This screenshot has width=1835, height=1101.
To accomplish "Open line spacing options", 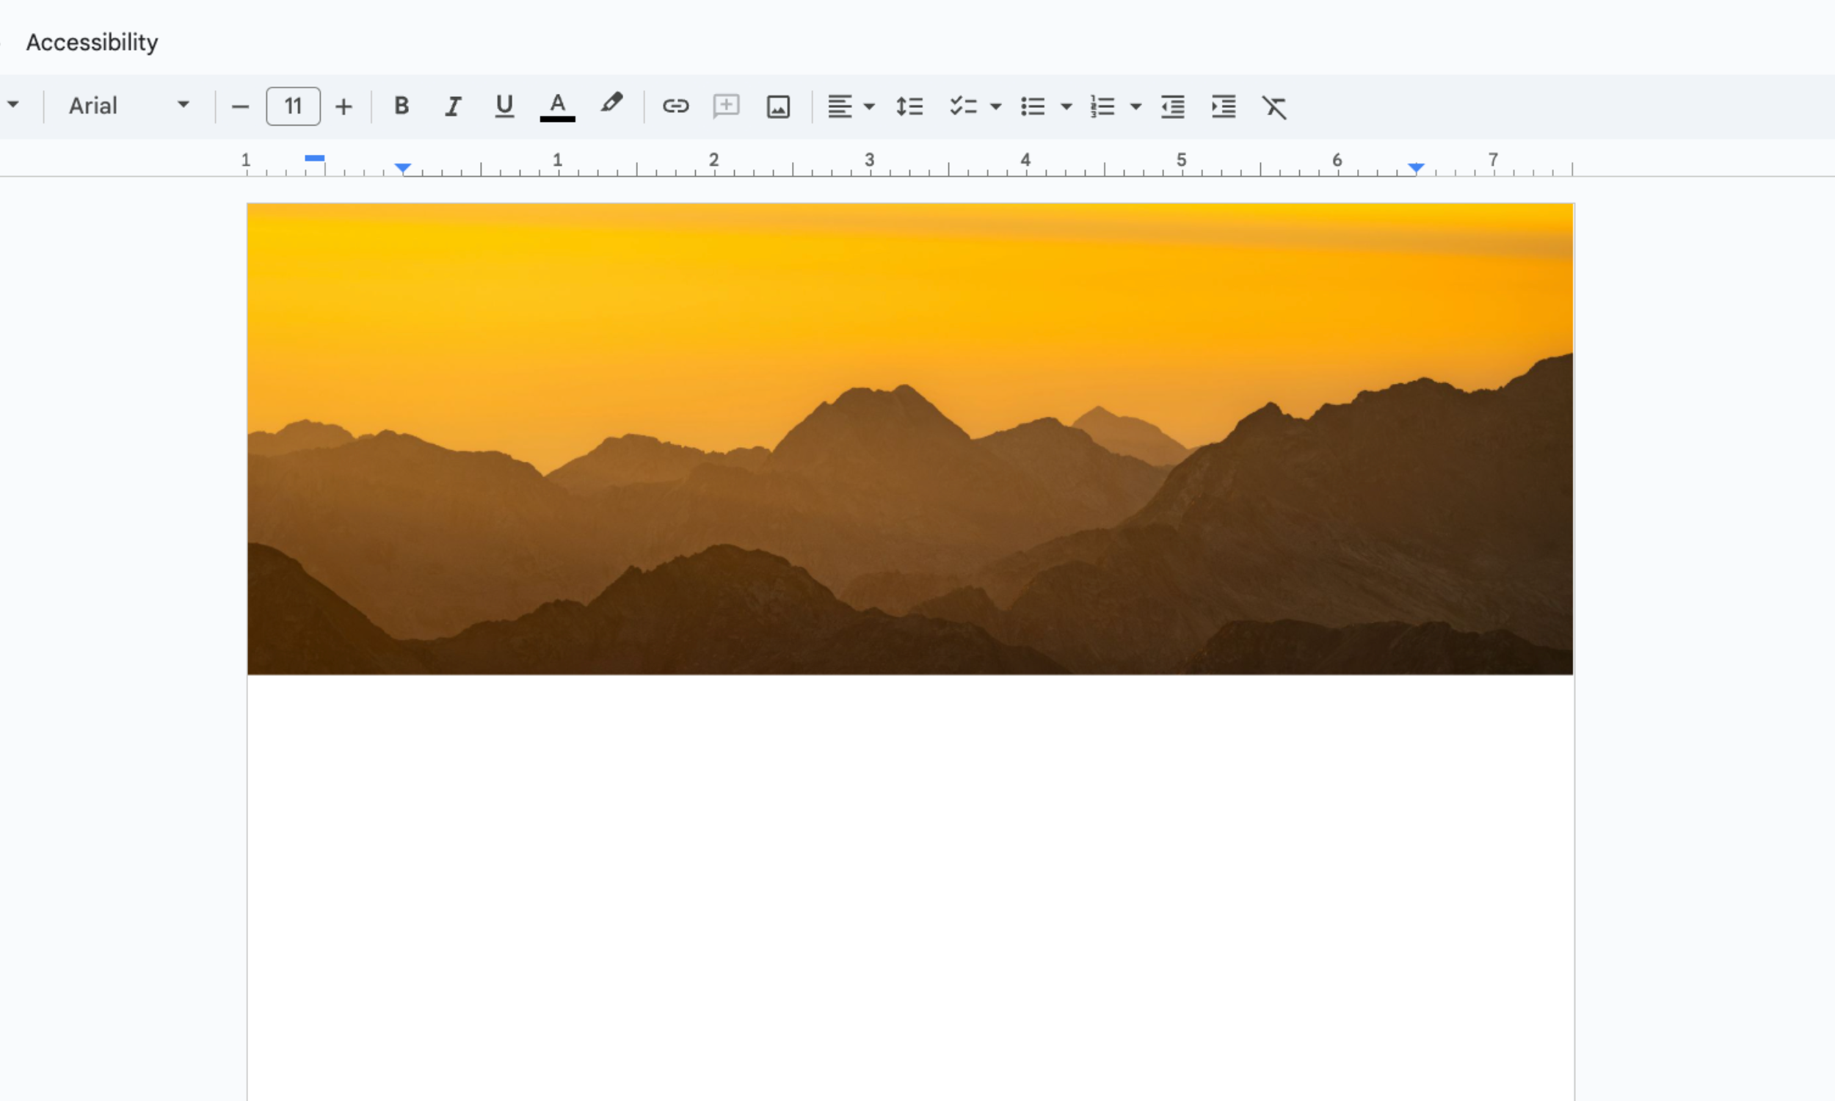I will pos(909,106).
